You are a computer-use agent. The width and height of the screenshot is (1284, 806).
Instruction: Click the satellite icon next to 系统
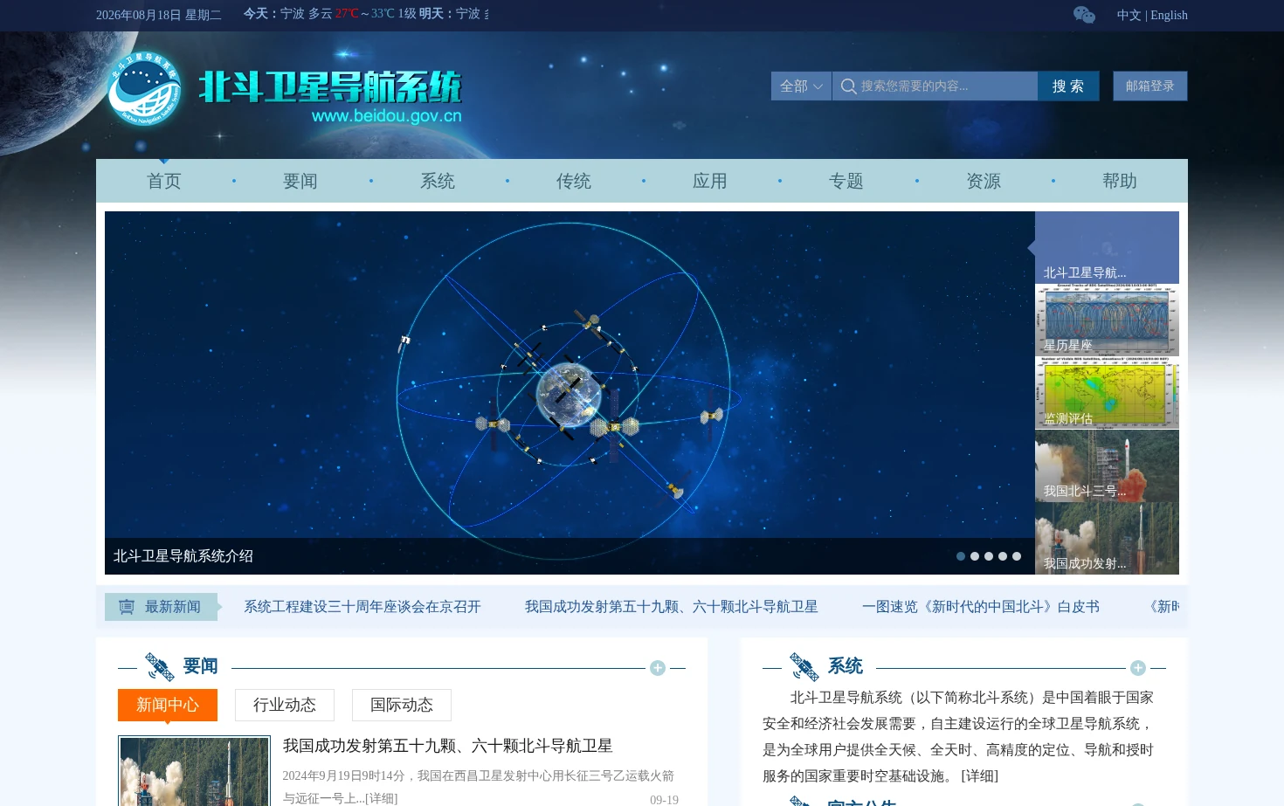click(804, 667)
